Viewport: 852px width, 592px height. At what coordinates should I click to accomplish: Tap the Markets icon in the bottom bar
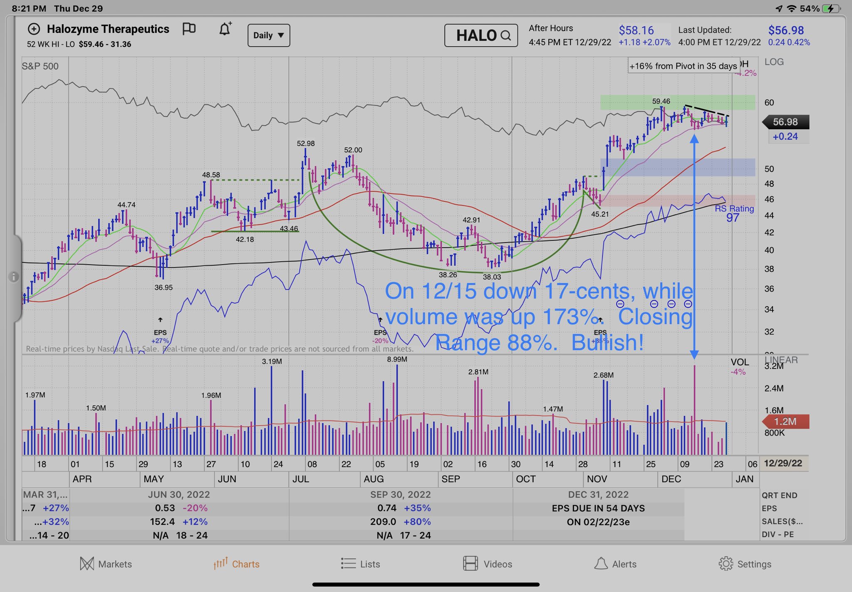(87, 564)
